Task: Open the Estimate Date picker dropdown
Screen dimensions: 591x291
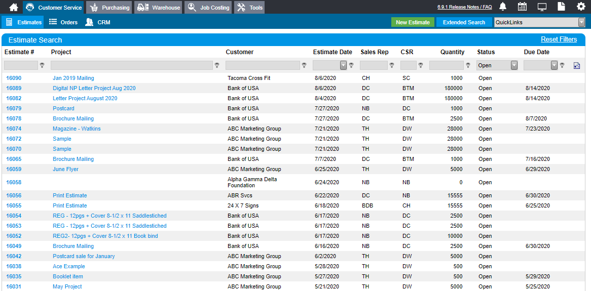Action: (x=343, y=65)
